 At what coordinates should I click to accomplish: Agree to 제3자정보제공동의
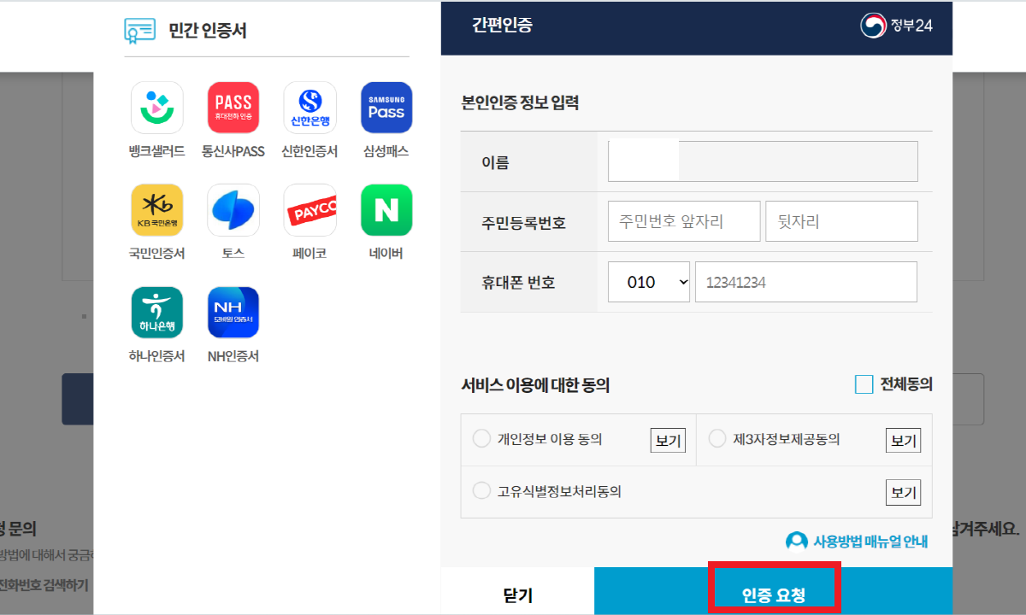(718, 438)
